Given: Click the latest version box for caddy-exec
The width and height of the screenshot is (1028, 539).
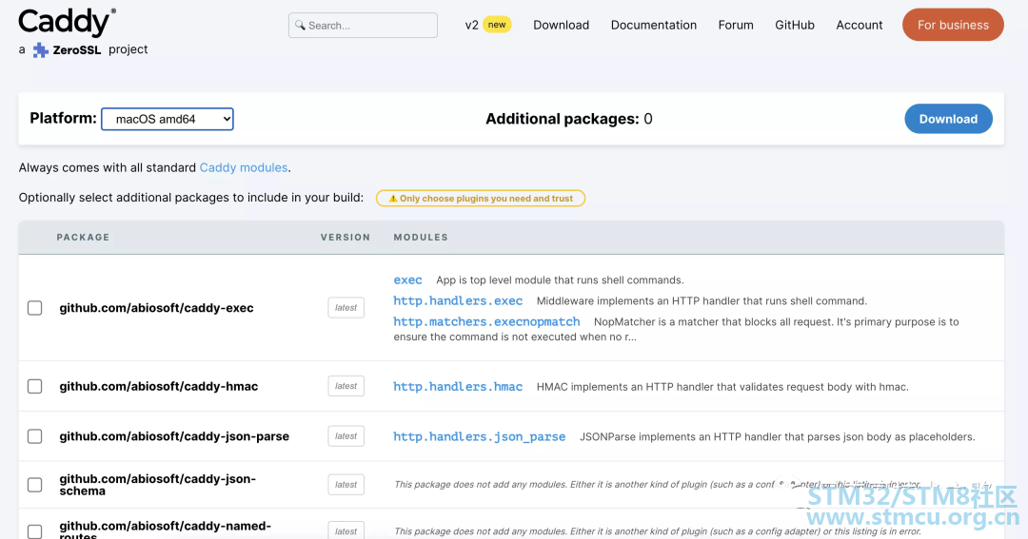Looking at the screenshot, I should [x=346, y=308].
